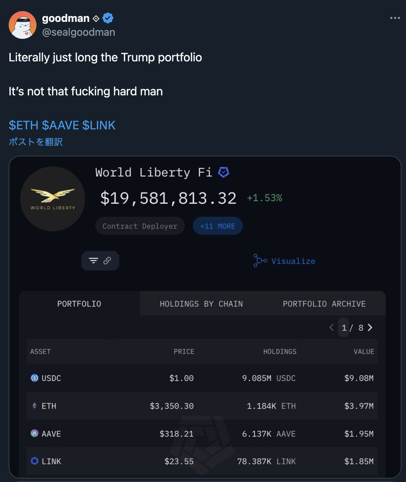Viewport: 406px width, 482px height.
Task: Click the Contract Deployer tag
Action: coord(140,226)
